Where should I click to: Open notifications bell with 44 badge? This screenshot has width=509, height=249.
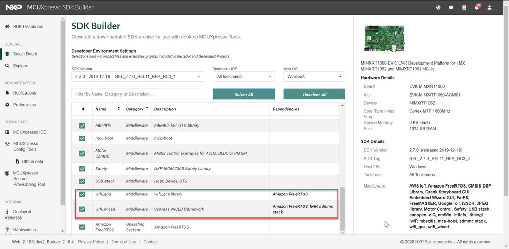coord(477,7)
